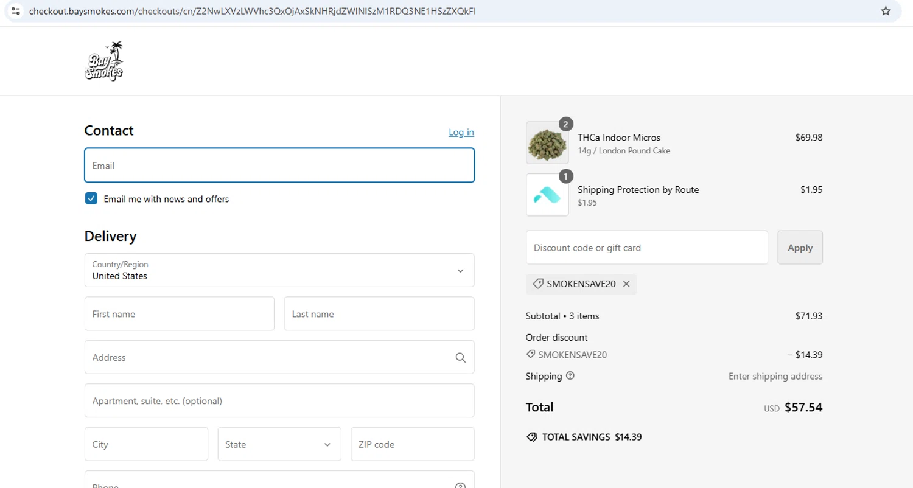Focus the Last name field
The image size is (913, 488).
[x=379, y=313]
